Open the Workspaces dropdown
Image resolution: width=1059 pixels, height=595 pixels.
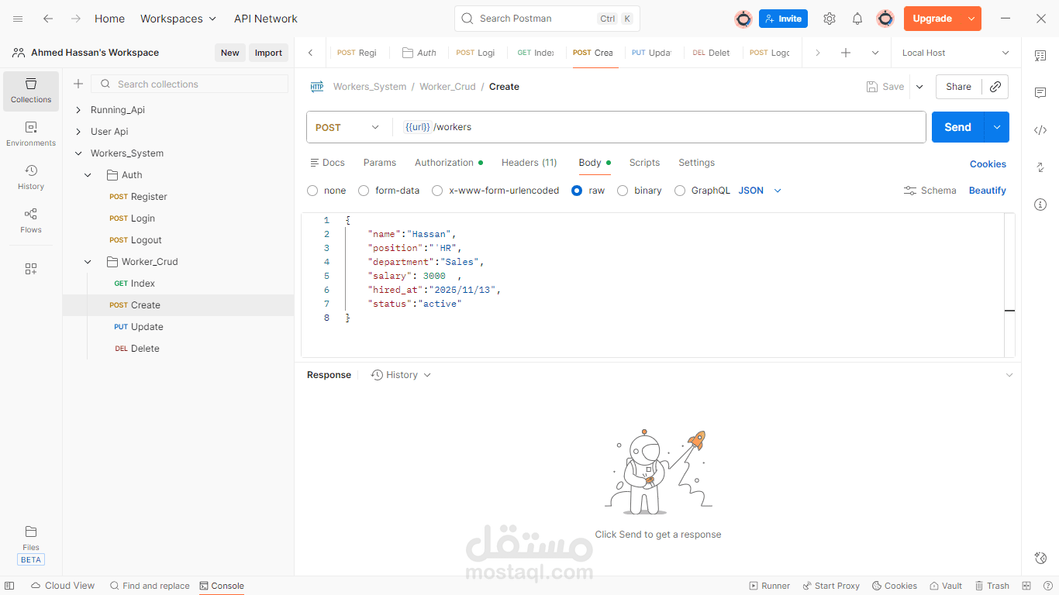178,19
